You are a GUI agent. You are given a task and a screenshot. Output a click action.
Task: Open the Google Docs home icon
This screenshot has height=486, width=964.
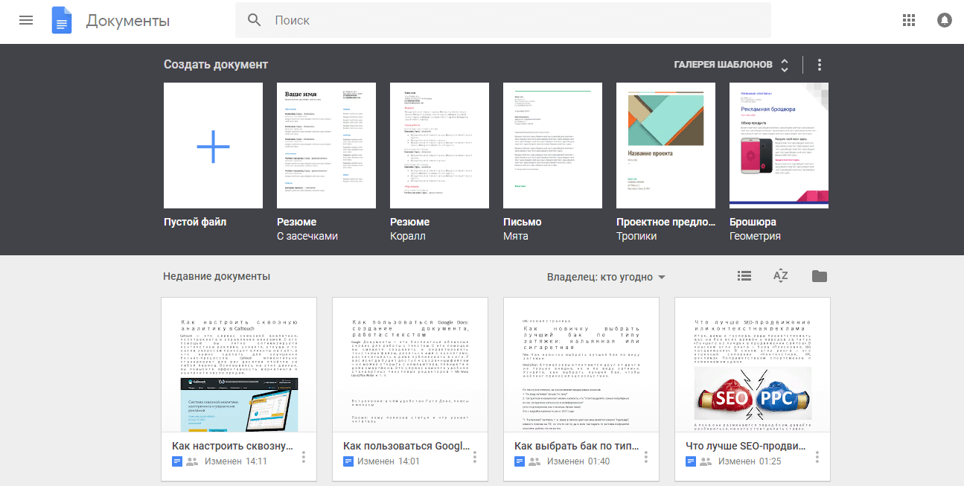coord(62,20)
